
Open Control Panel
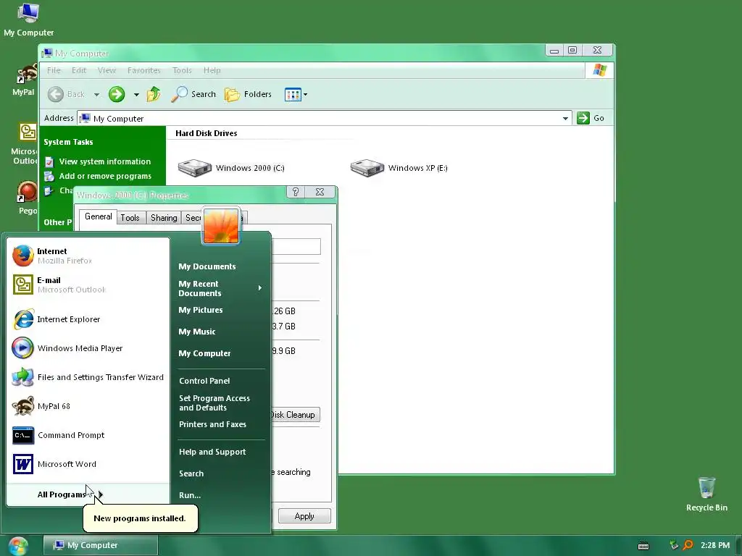[x=204, y=381]
